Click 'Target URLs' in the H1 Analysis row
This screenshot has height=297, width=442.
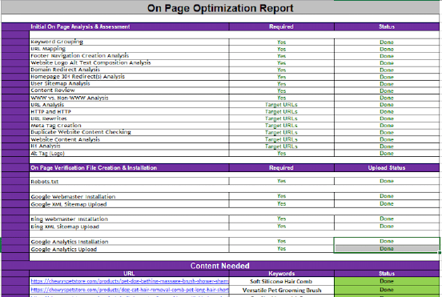coord(281,146)
